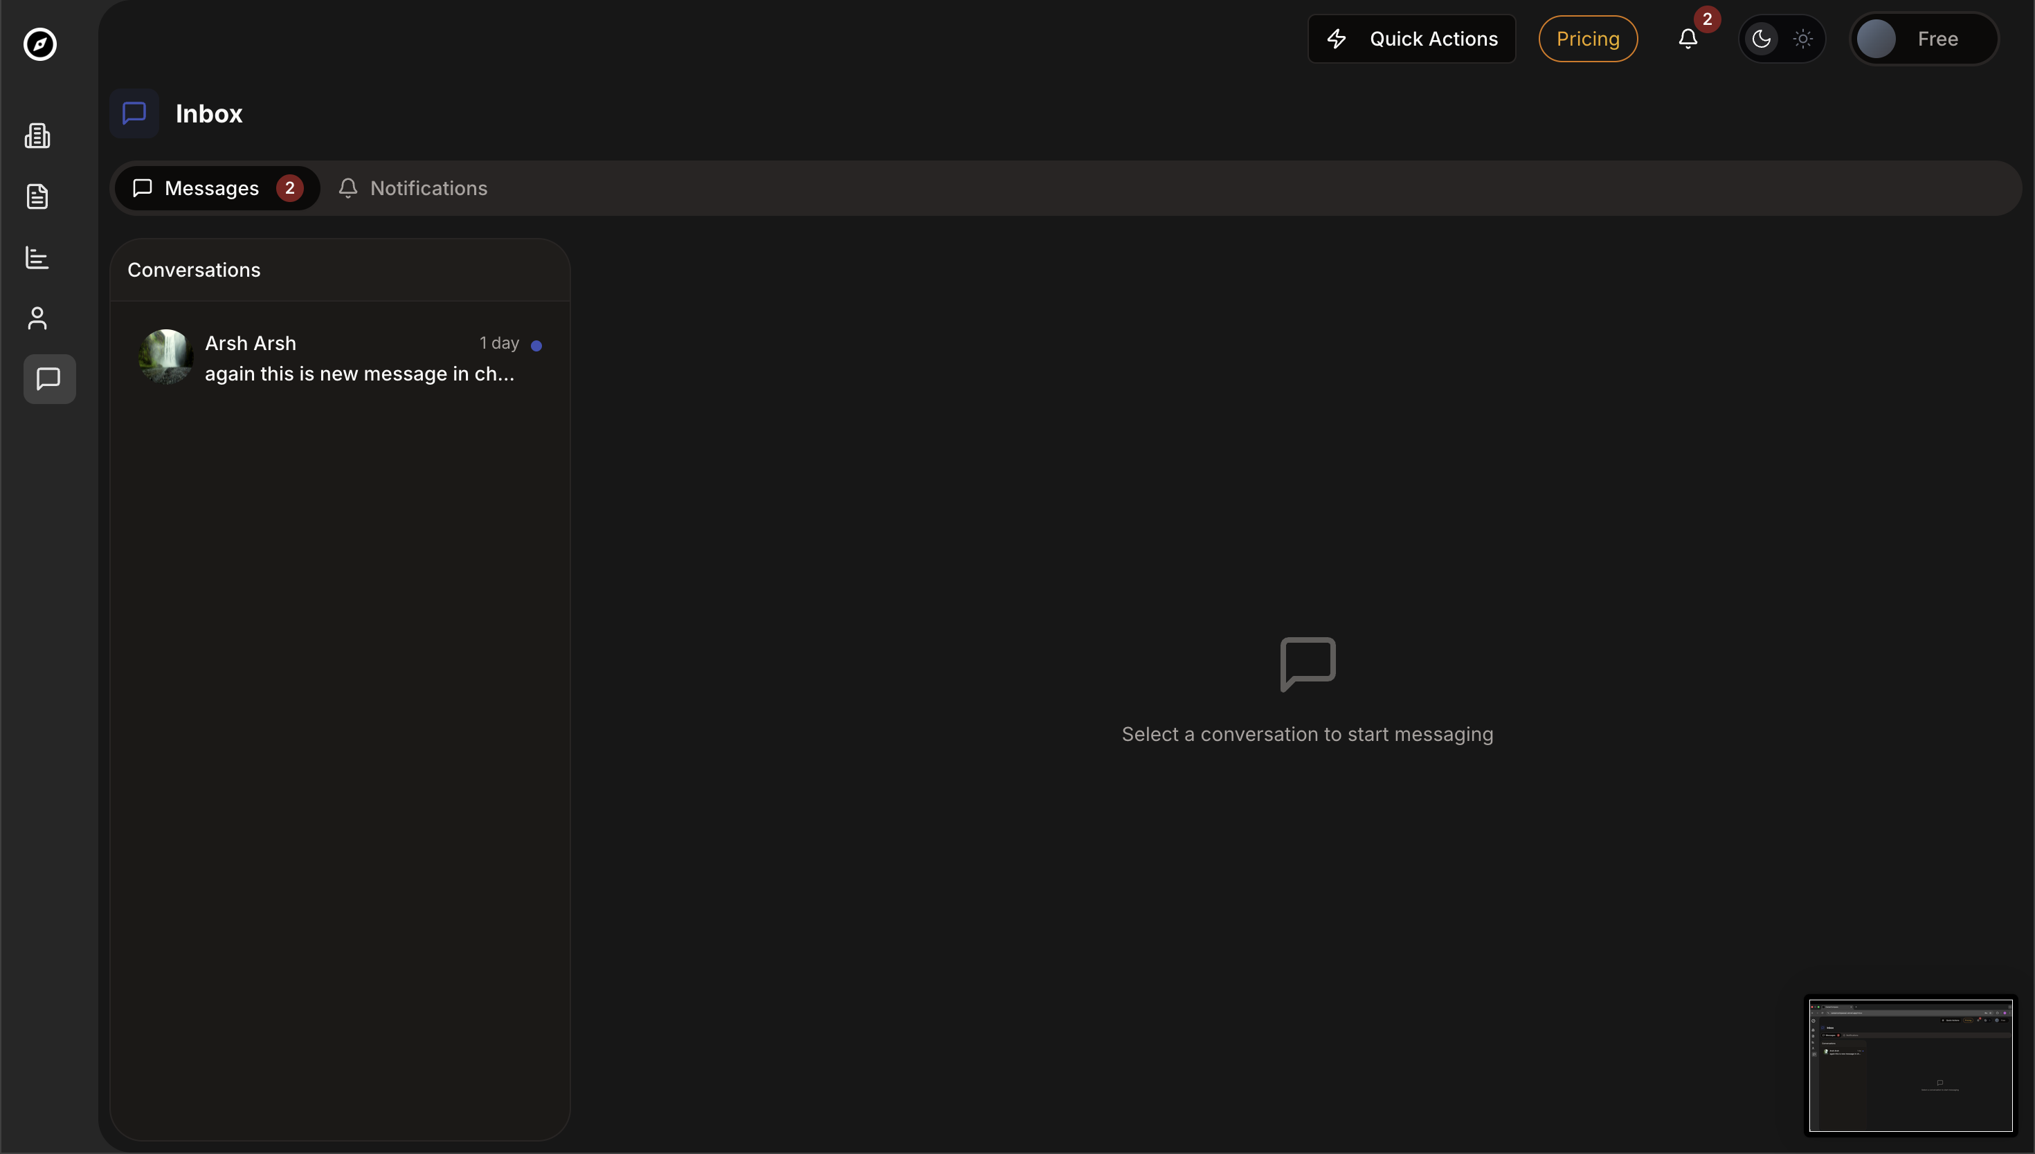This screenshot has width=2035, height=1154.
Task: Switch to light mode sun toggle
Action: (x=1802, y=39)
